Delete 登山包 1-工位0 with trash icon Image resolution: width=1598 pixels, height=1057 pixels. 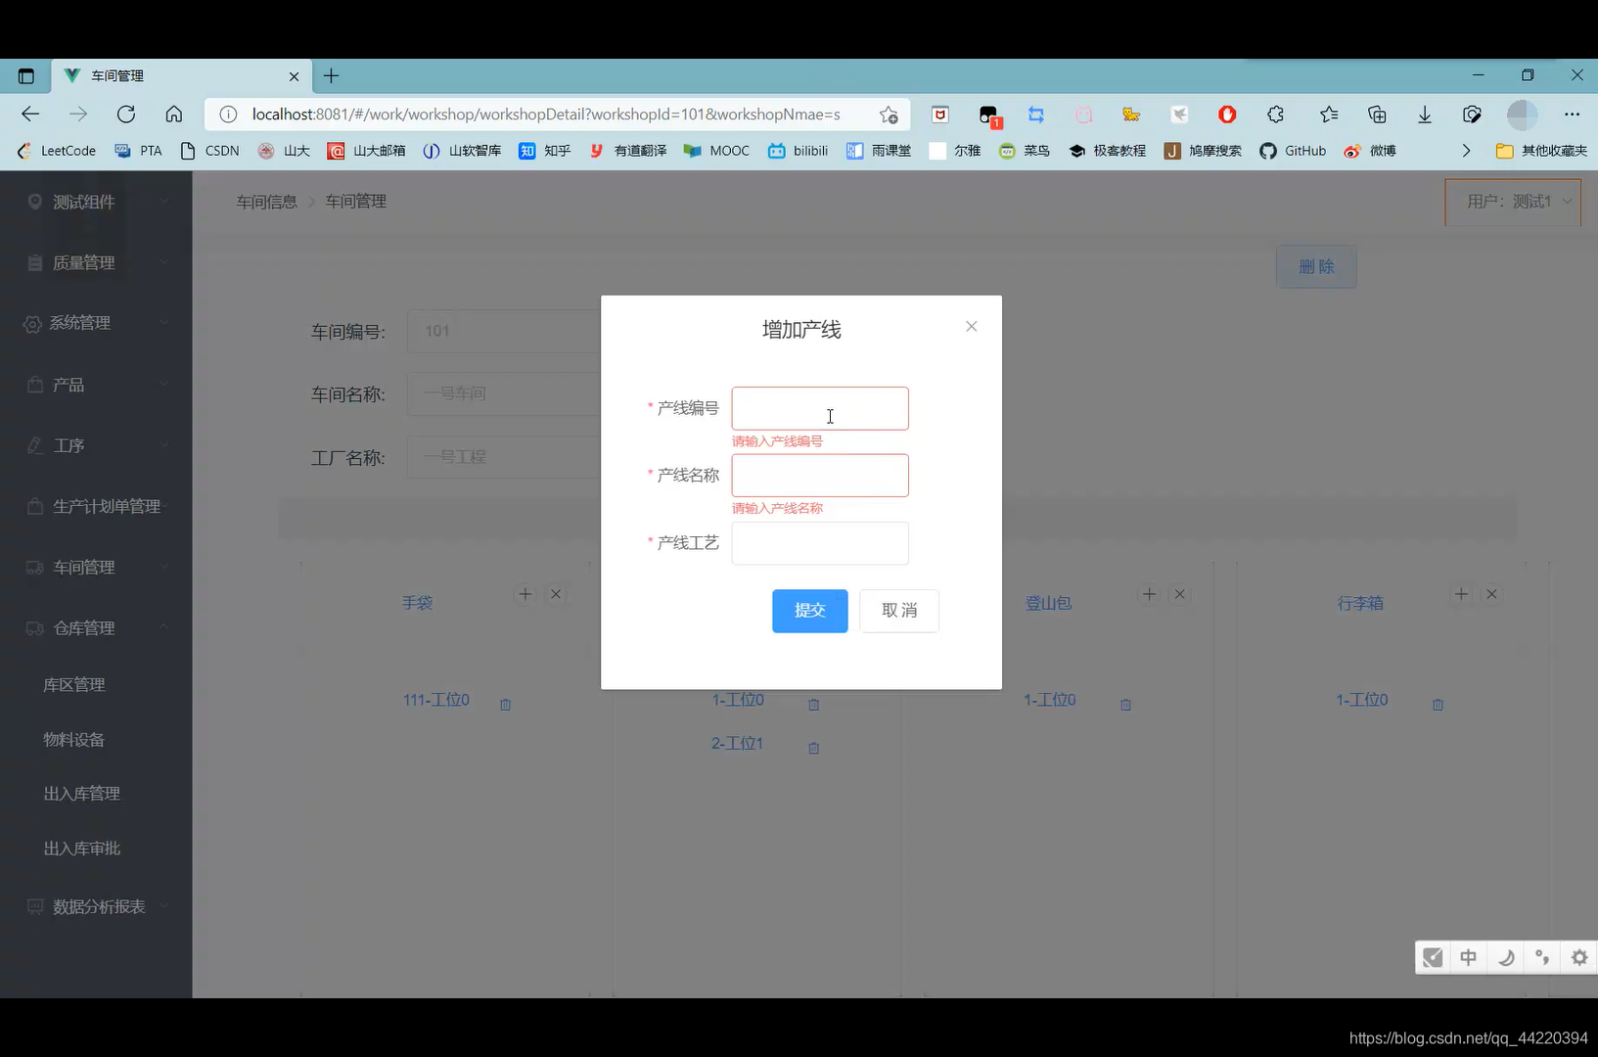[1126, 705]
